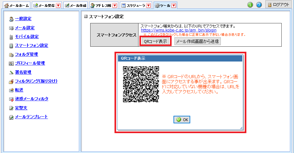Click the 迷惑メールフィルタ icon
Viewport: 294px width, 153px height.
tap(11, 99)
